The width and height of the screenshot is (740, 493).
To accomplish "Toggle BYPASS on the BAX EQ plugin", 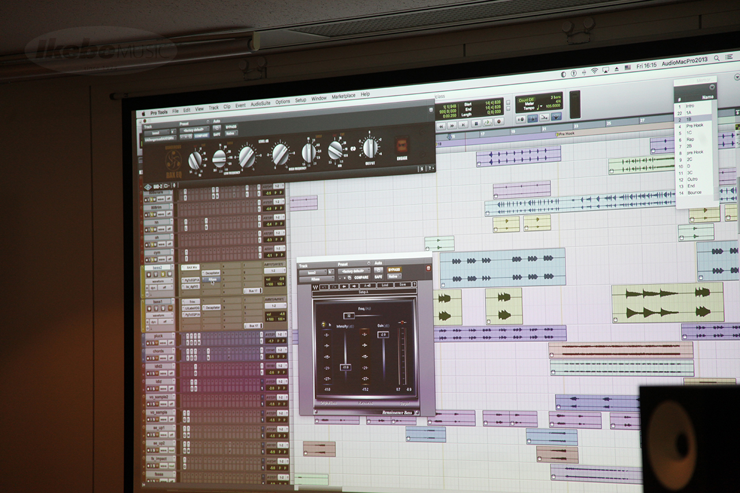I will tap(231, 126).
